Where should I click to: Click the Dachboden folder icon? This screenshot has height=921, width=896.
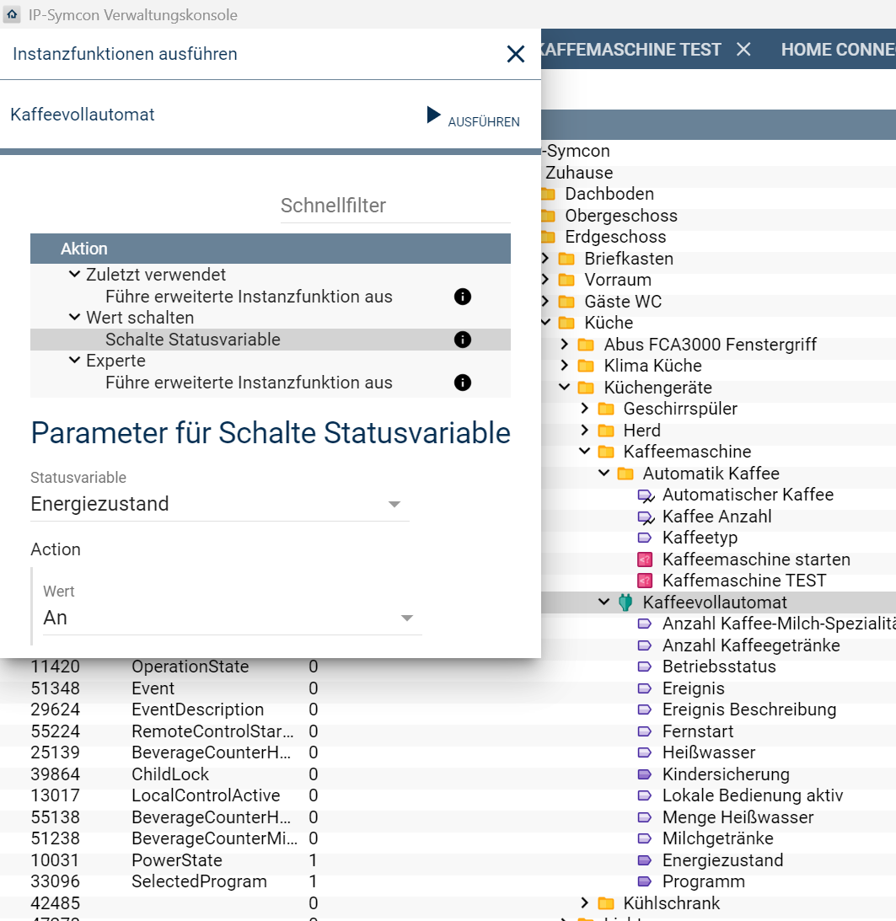click(548, 194)
